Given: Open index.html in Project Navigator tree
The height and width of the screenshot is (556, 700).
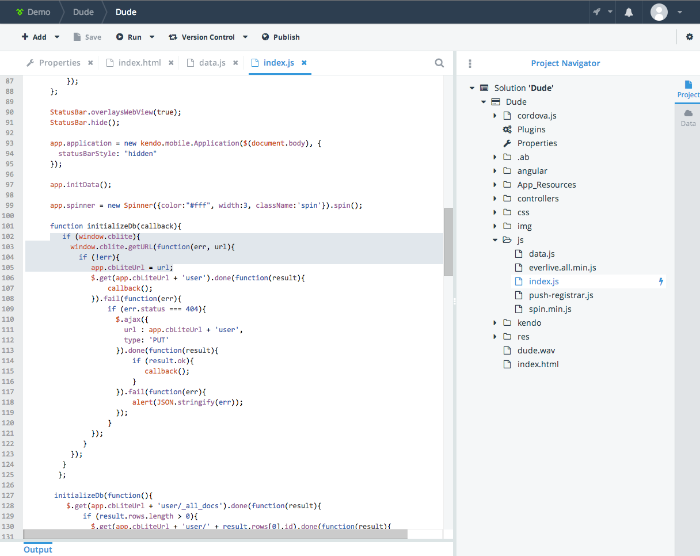Looking at the screenshot, I should pos(538,364).
